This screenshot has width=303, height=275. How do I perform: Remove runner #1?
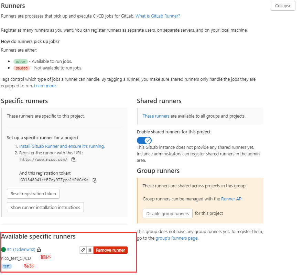pyautogui.click(x=110, y=250)
